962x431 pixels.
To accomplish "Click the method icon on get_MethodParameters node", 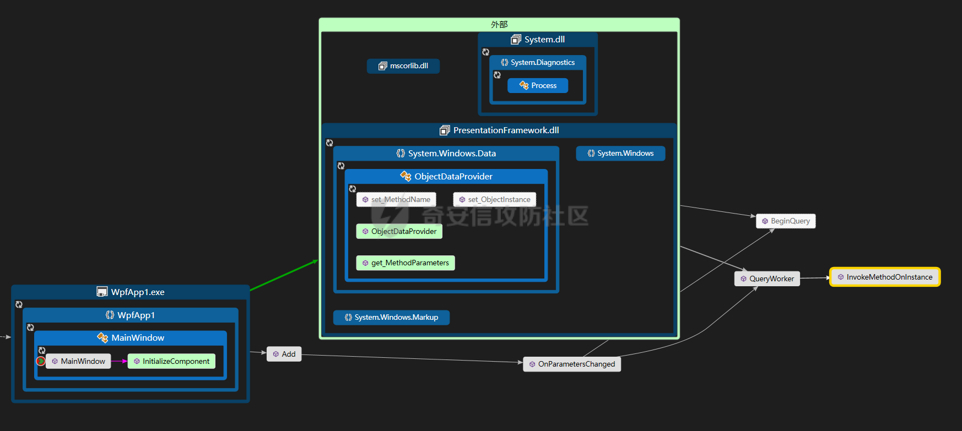I will pos(365,263).
